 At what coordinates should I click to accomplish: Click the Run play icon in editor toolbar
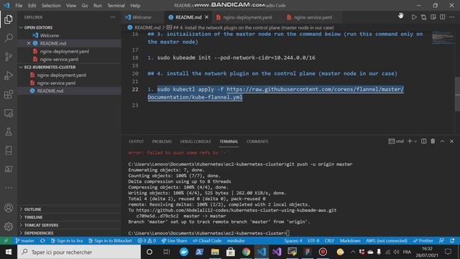pyautogui.click(x=414, y=17)
